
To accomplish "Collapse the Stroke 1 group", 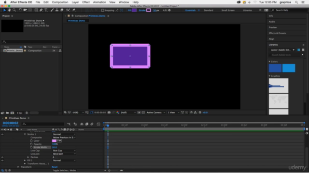I will (x=25, y=135).
